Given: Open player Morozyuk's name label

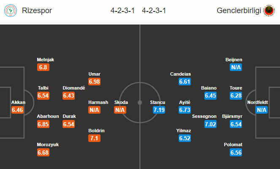Looking at the screenshot, I should pyautogui.click(x=48, y=144).
